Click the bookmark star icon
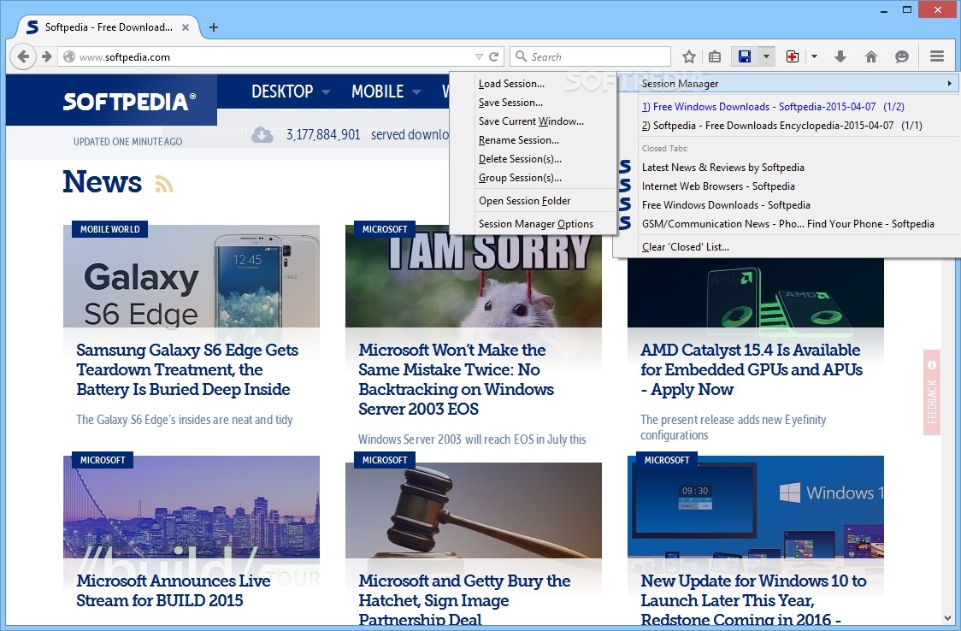 coord(689,56)
